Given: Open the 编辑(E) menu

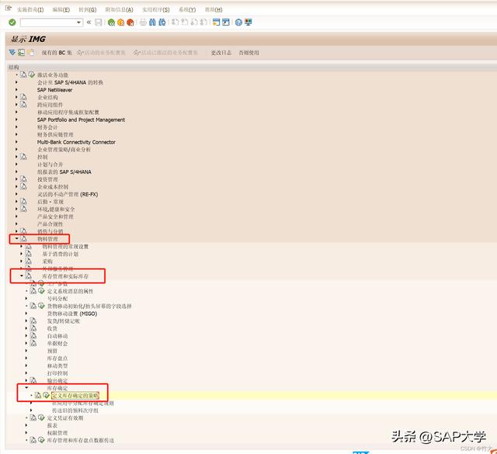Looking at the screenshot, I should [x=61, y=10].
